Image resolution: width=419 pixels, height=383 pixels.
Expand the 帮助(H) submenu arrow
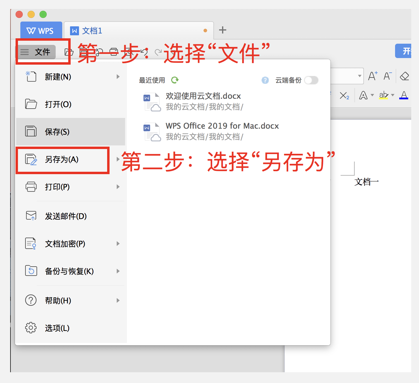(x=118, y=300)
